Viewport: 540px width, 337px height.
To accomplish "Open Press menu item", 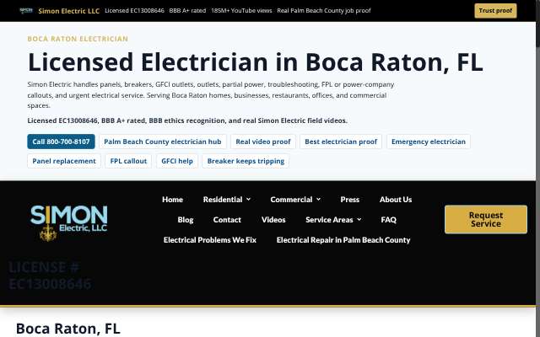I will click(349, 200).
